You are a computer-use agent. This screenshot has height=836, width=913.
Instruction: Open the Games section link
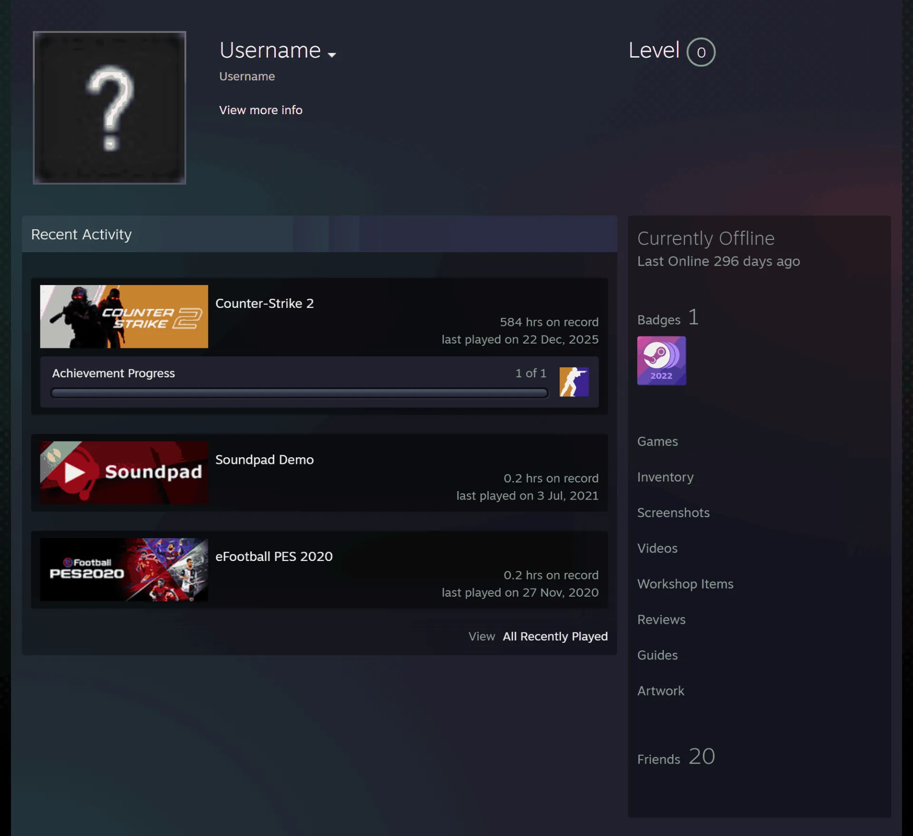pos(658,441)
